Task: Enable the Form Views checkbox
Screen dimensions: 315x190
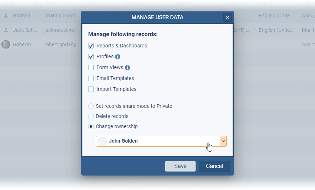Action: pos(91,68)
